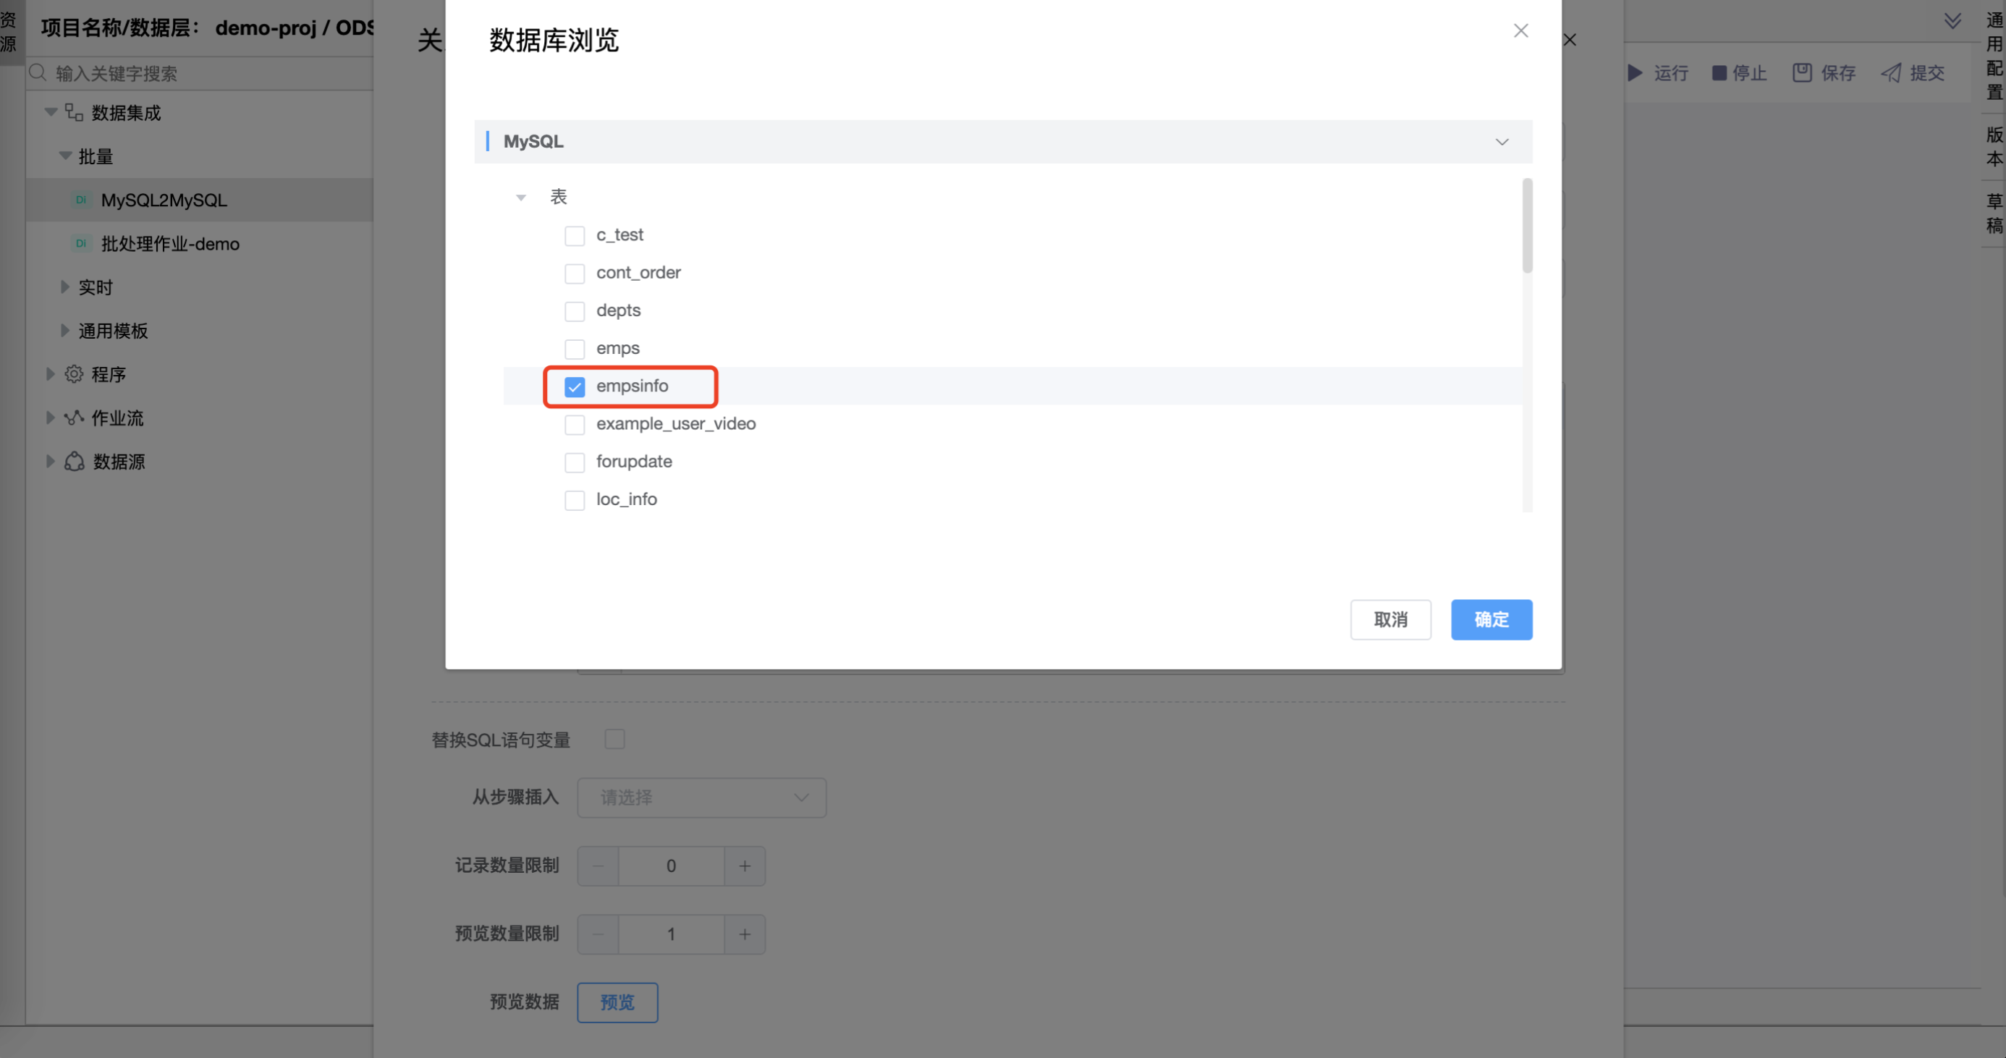Click the Submit paper-plane icon
Screen dimensions: 2006x1058
click(x=1891, y=73)
